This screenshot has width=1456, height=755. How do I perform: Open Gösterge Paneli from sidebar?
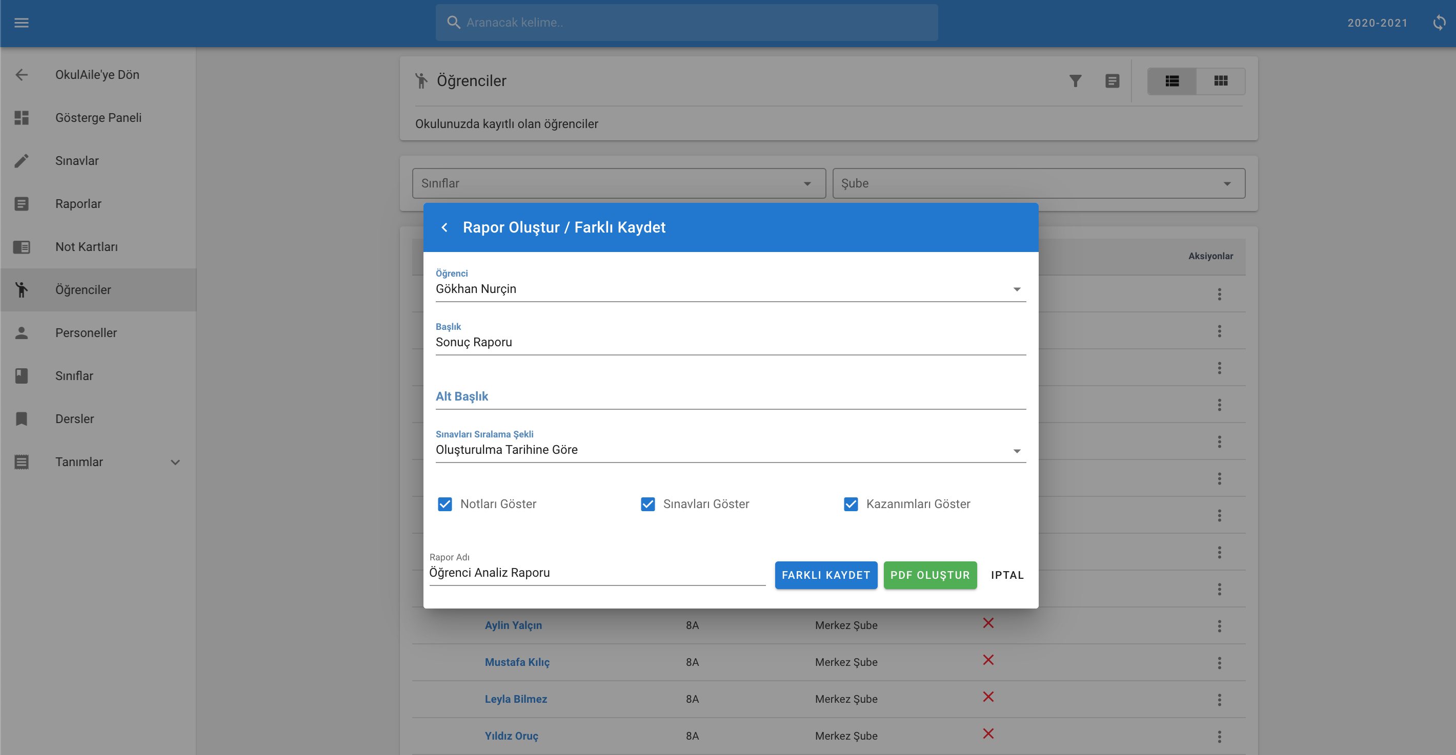(98, 117)
